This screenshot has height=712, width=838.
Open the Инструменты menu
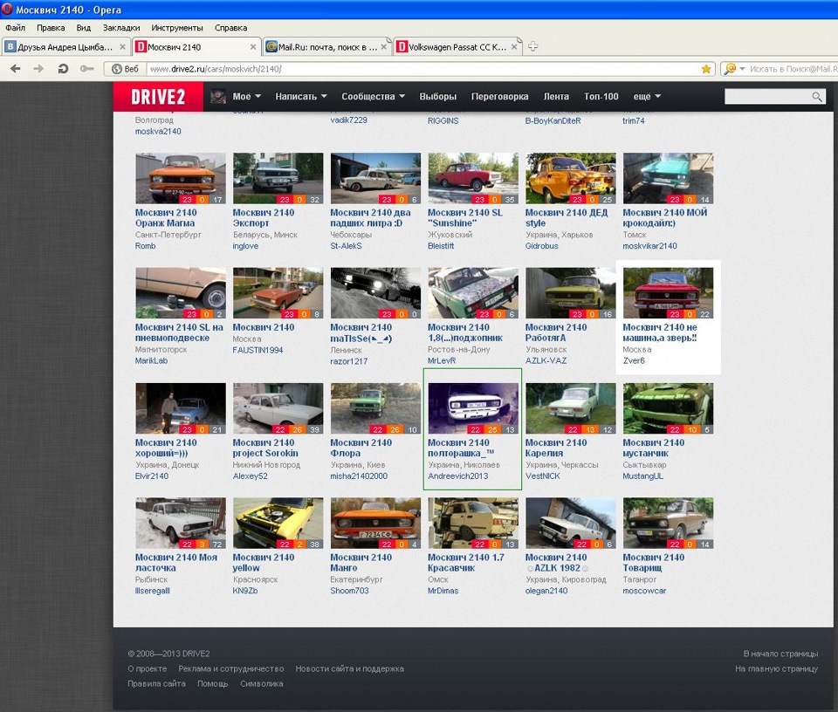[177, 28]
